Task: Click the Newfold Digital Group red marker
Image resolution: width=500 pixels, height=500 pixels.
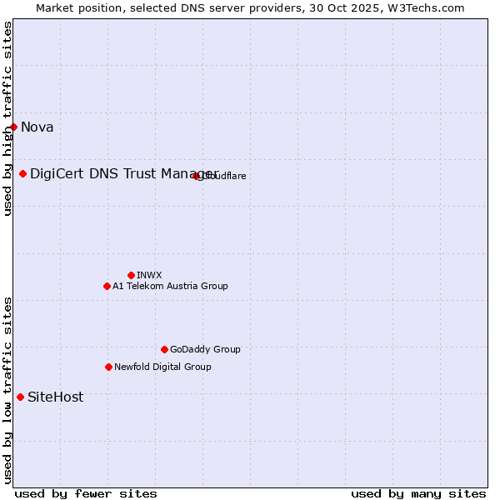Action: (108, 367)
